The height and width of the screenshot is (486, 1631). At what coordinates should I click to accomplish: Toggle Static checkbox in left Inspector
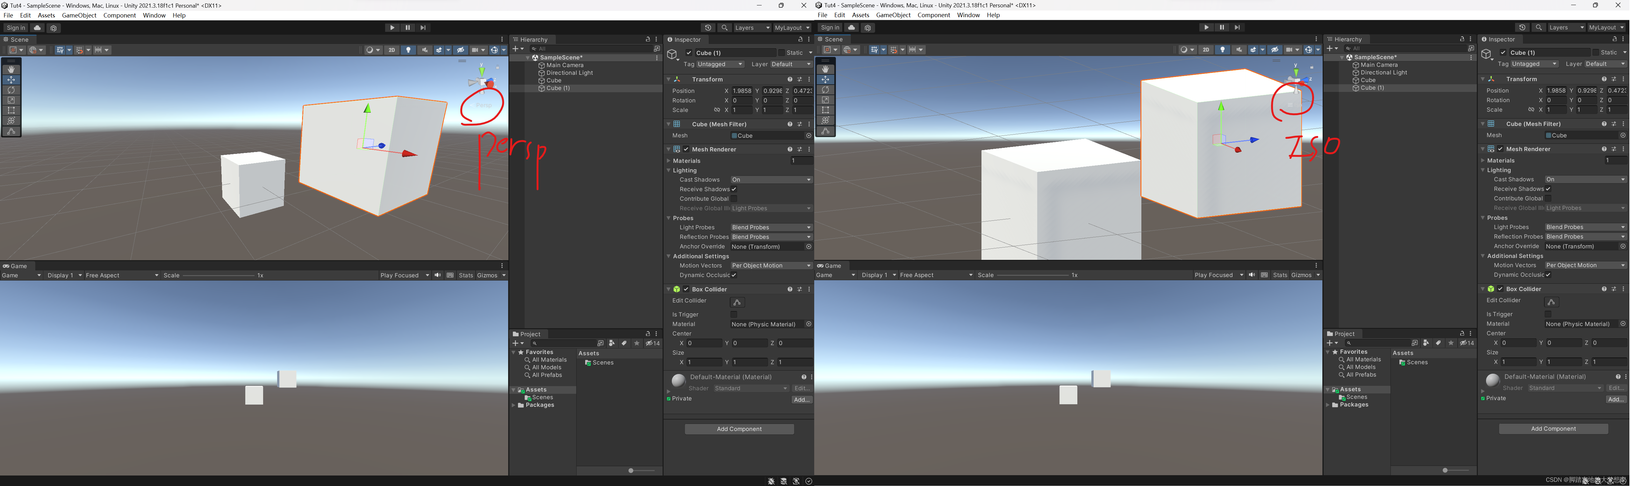(x=781, y=53)
